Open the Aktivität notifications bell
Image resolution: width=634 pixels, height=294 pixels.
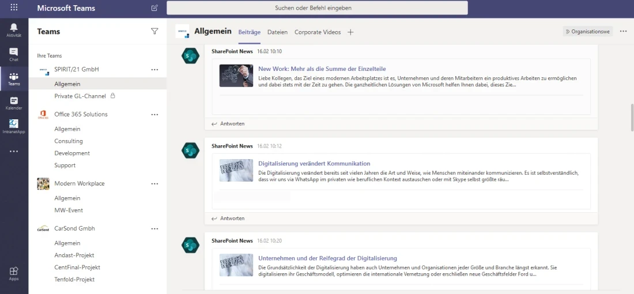pos(14,30)
